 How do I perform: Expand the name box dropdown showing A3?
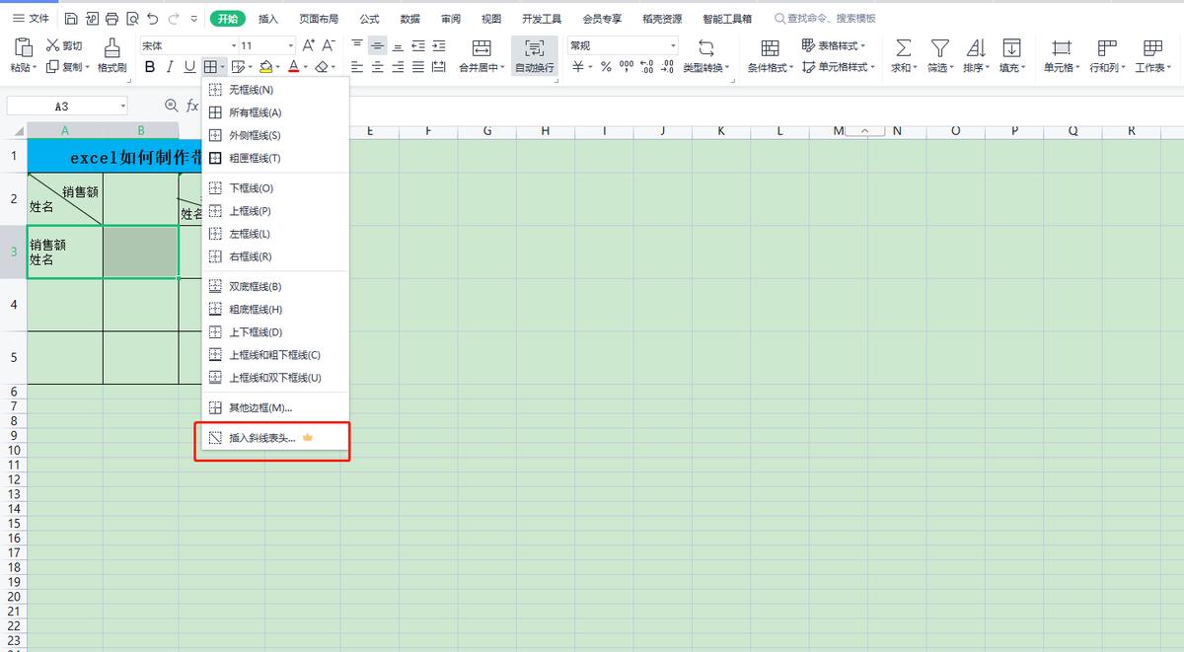(x=123, y=106)
